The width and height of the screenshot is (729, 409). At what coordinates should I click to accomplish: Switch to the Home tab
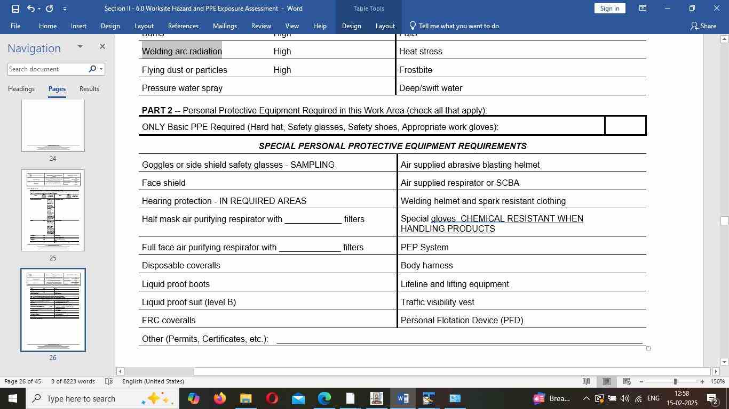pos(47,26)
